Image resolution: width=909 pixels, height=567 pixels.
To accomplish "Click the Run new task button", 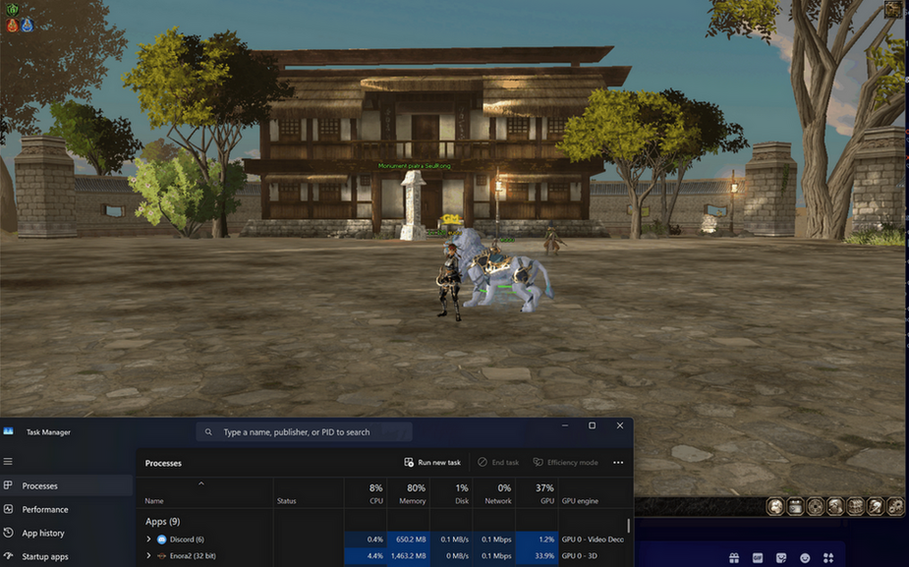I will coord(433,463).
